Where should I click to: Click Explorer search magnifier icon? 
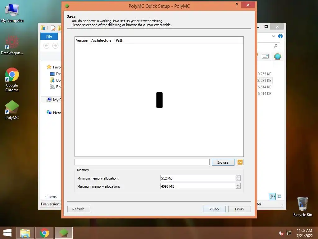click(275, 46)
